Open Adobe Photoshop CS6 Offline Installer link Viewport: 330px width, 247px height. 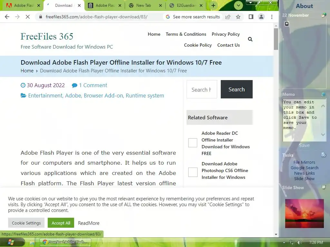(x=225, y=170)
